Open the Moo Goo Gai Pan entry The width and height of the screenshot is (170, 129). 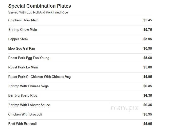(22, 48)
